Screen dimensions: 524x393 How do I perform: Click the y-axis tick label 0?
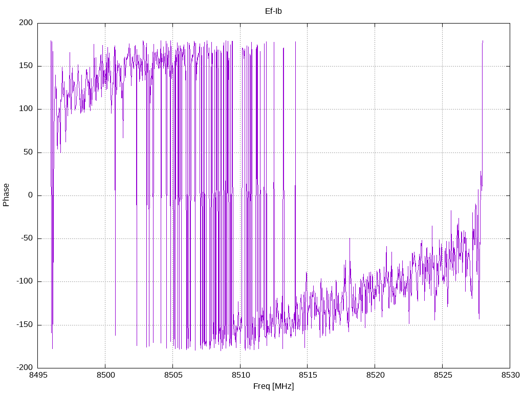(x=31, y=195)
